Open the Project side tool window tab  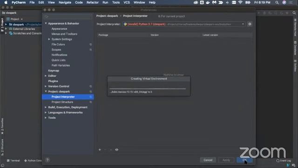point(2,25)
